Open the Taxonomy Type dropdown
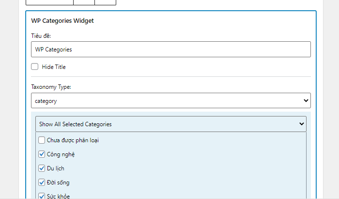The width and height of the screenshot is (339, 199). (171, 100)
